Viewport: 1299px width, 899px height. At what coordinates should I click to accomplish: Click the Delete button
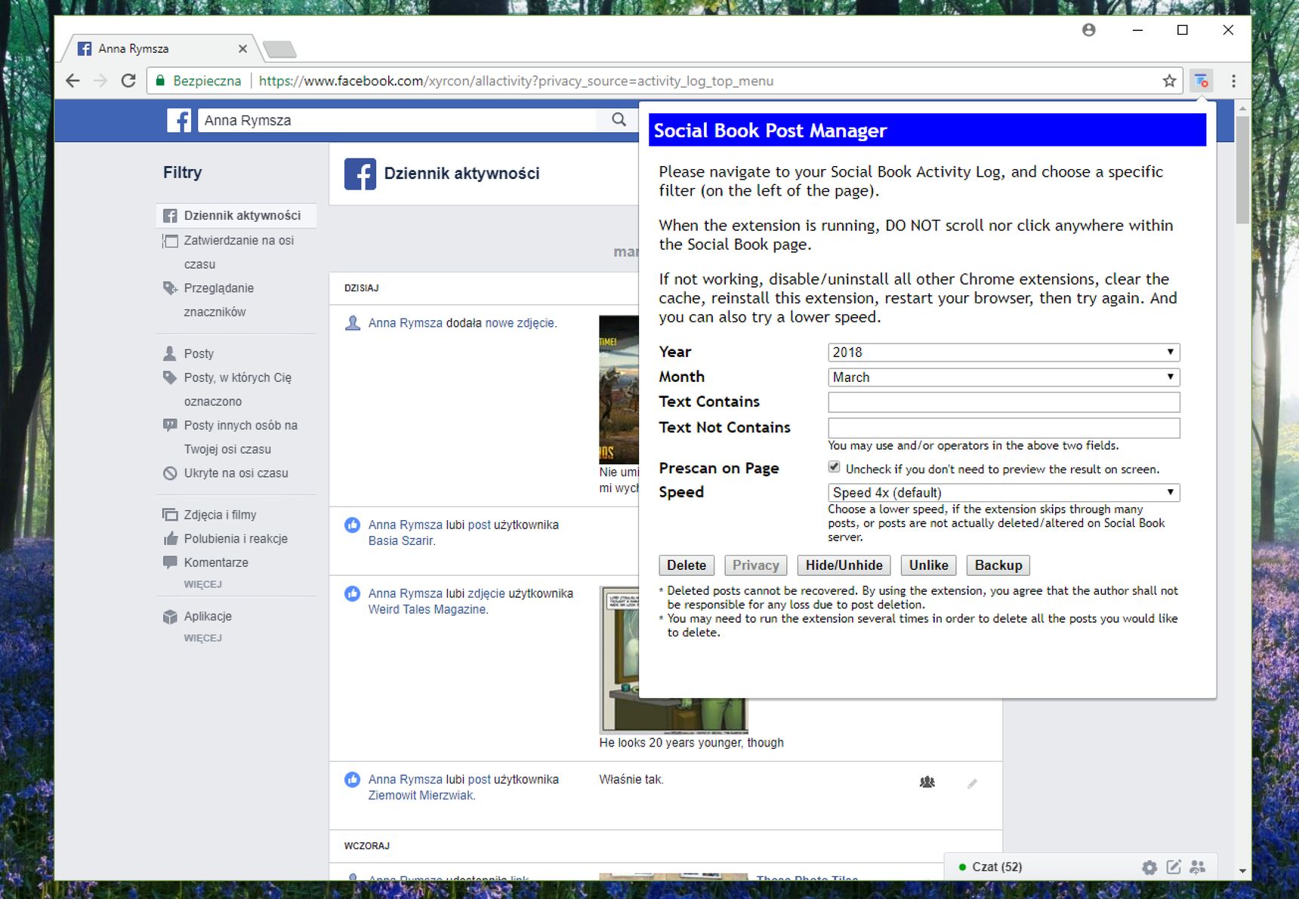tap(687, 565)
